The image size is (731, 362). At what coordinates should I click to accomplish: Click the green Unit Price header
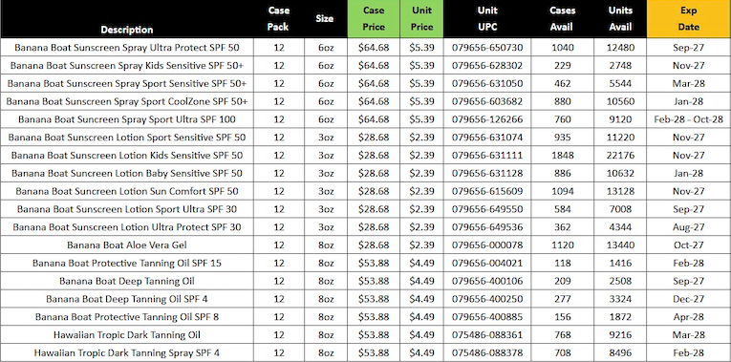pos(421,19)
